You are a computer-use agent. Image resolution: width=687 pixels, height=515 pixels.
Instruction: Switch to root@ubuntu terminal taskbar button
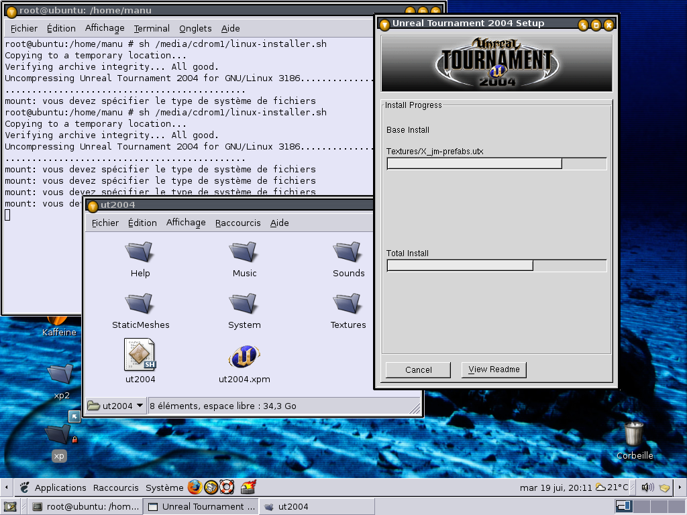[86, 507]
